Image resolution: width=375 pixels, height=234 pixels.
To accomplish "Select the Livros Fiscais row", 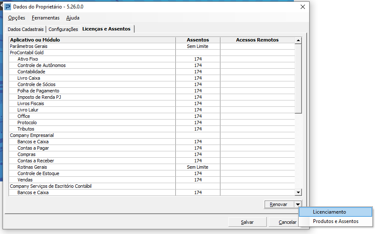I will [152, 103].
